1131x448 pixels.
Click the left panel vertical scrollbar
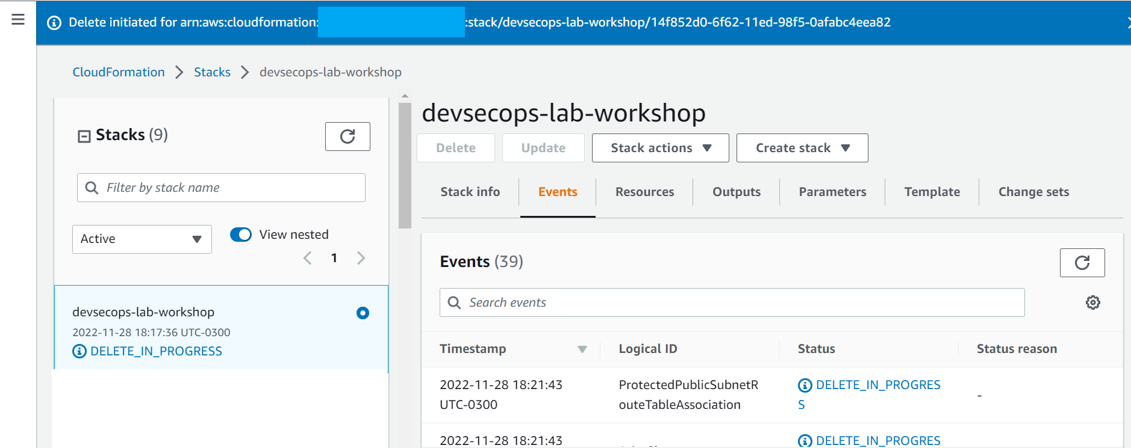tap(405, 165)
